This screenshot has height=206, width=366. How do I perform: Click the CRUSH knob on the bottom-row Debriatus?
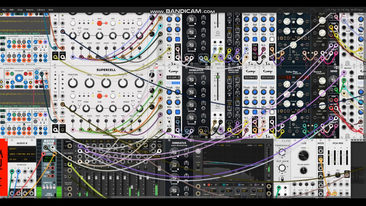[x=174, y=165]
